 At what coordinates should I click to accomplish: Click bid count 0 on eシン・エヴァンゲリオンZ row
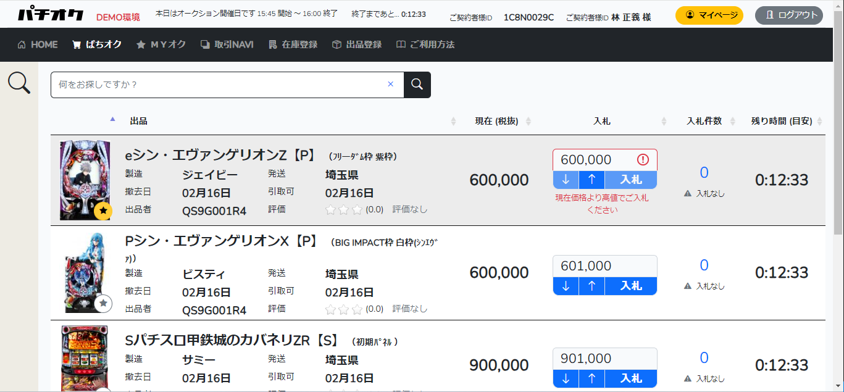coord(704,173)
